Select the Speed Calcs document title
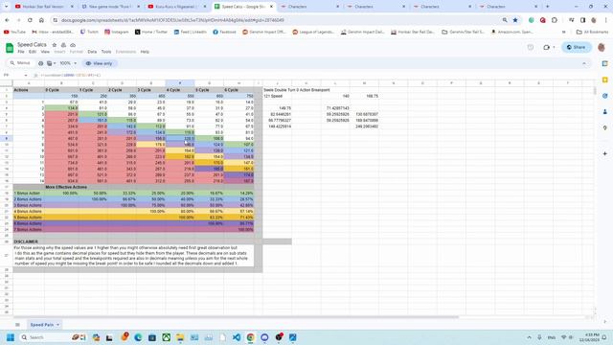The height and width of the screenshot is (345, 613). coord(32,45)
